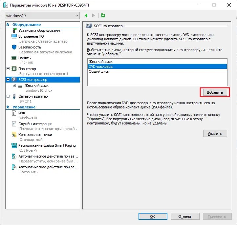Click C:\Hyper-V path text
The width and height of the screenshot is (237, 225).
point(28,150)
